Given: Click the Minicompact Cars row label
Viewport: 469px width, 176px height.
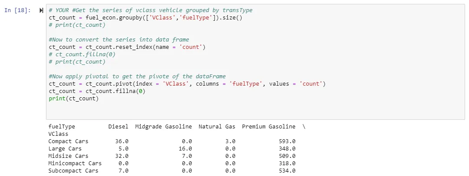Looking at the screenshot, I should click(75, 163).
